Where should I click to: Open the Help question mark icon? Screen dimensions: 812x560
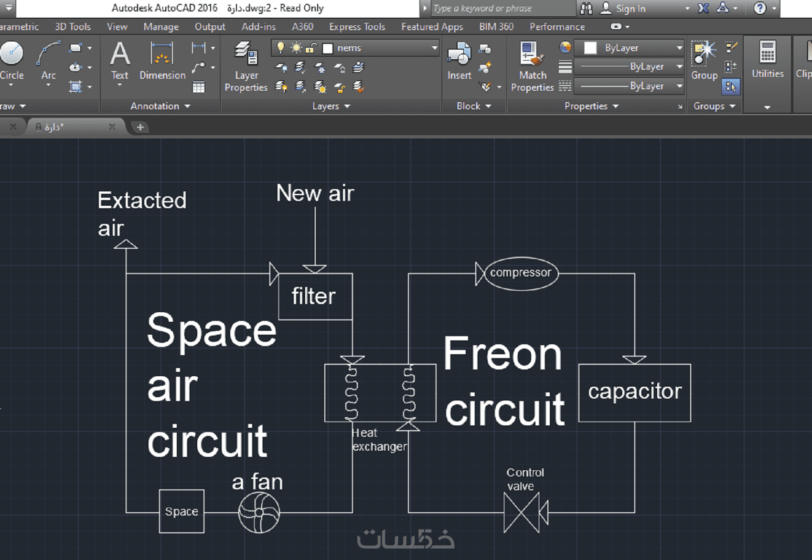[759, 8]
